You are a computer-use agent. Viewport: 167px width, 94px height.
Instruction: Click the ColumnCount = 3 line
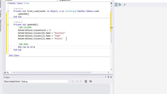[x=34, y=30]
